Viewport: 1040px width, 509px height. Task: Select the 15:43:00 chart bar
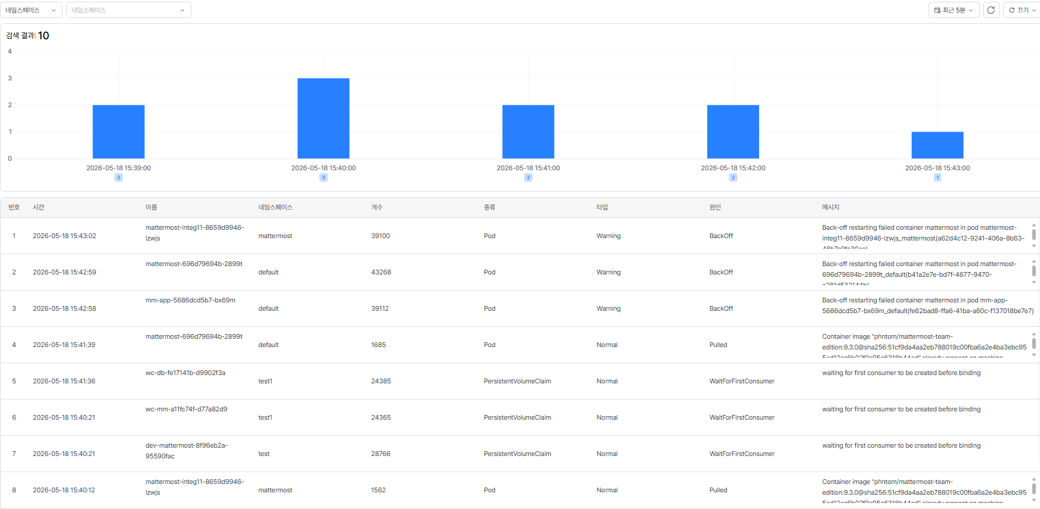pos(937,145)
